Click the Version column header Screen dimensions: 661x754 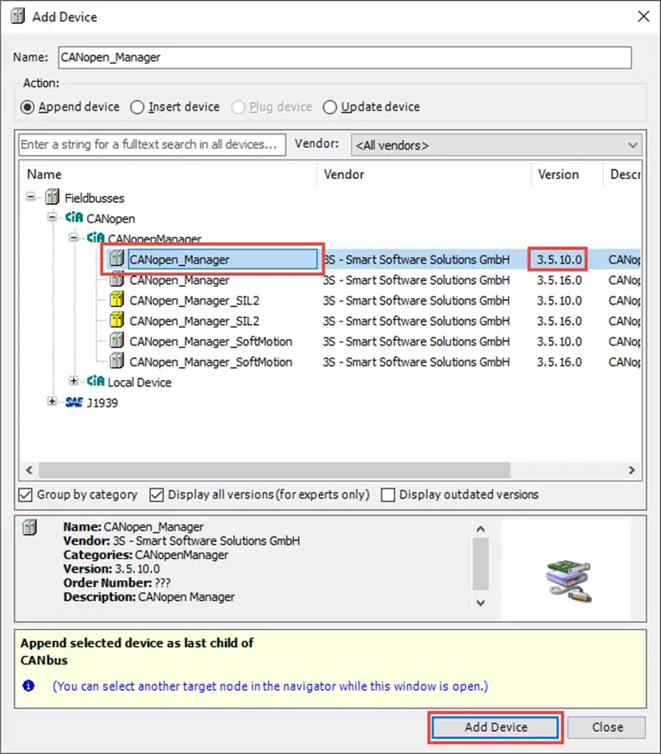pos(567,174)
